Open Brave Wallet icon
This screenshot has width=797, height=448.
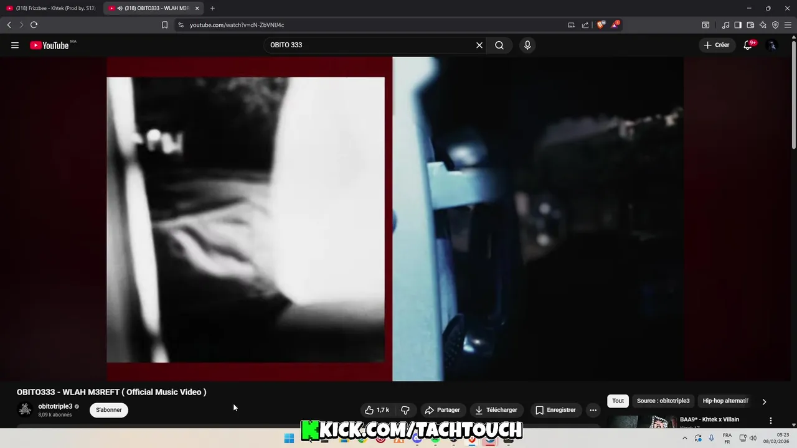coord(750,25)
